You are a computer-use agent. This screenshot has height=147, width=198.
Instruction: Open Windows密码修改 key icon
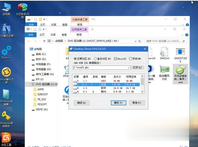click(x=6, y=119)
